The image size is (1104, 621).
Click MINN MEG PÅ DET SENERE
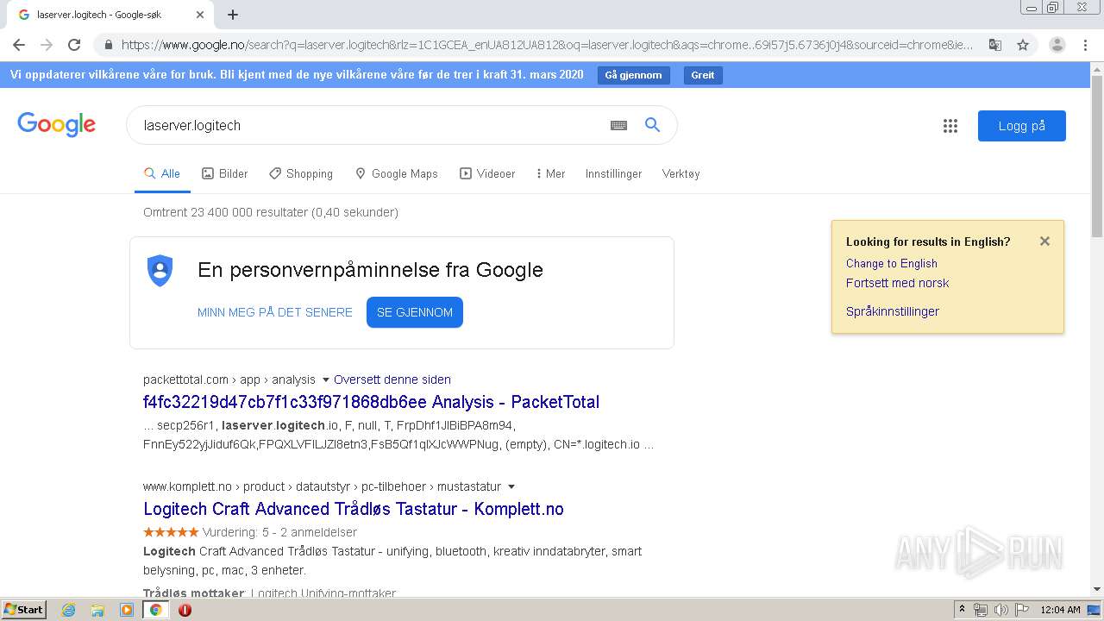tap(275, 312)
